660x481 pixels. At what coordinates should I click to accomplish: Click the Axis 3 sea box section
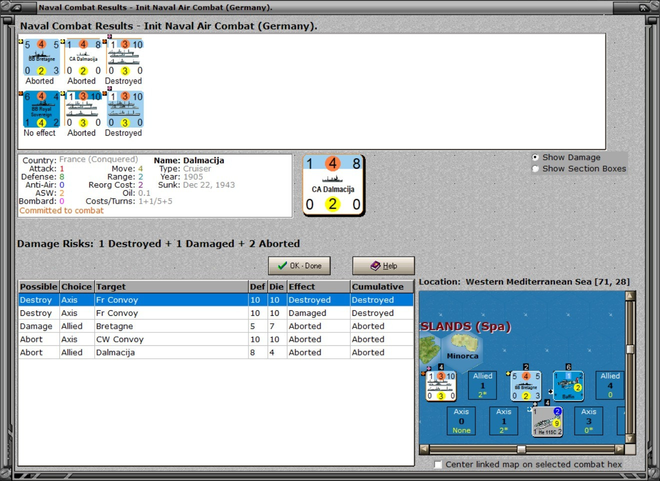point(589,421)
